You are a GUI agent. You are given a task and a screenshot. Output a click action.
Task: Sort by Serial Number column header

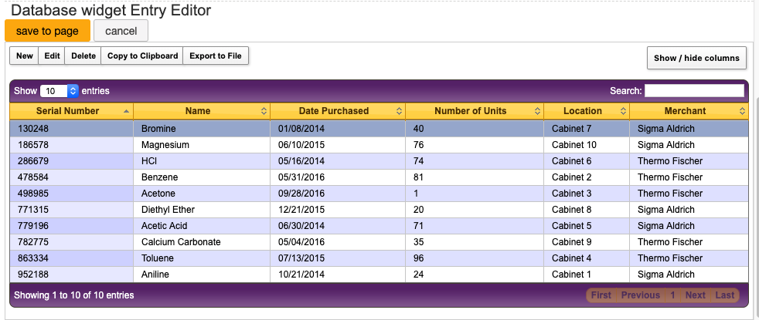[72, 111]
